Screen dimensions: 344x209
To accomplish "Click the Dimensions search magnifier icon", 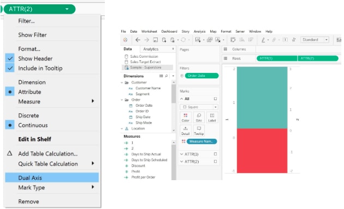I will point(167,76).
